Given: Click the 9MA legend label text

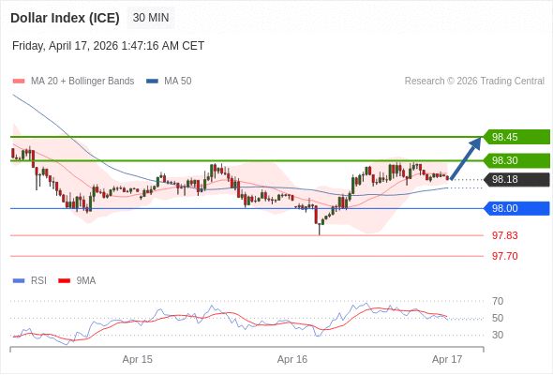Looking at the screenshot, I should coord(86,281).
